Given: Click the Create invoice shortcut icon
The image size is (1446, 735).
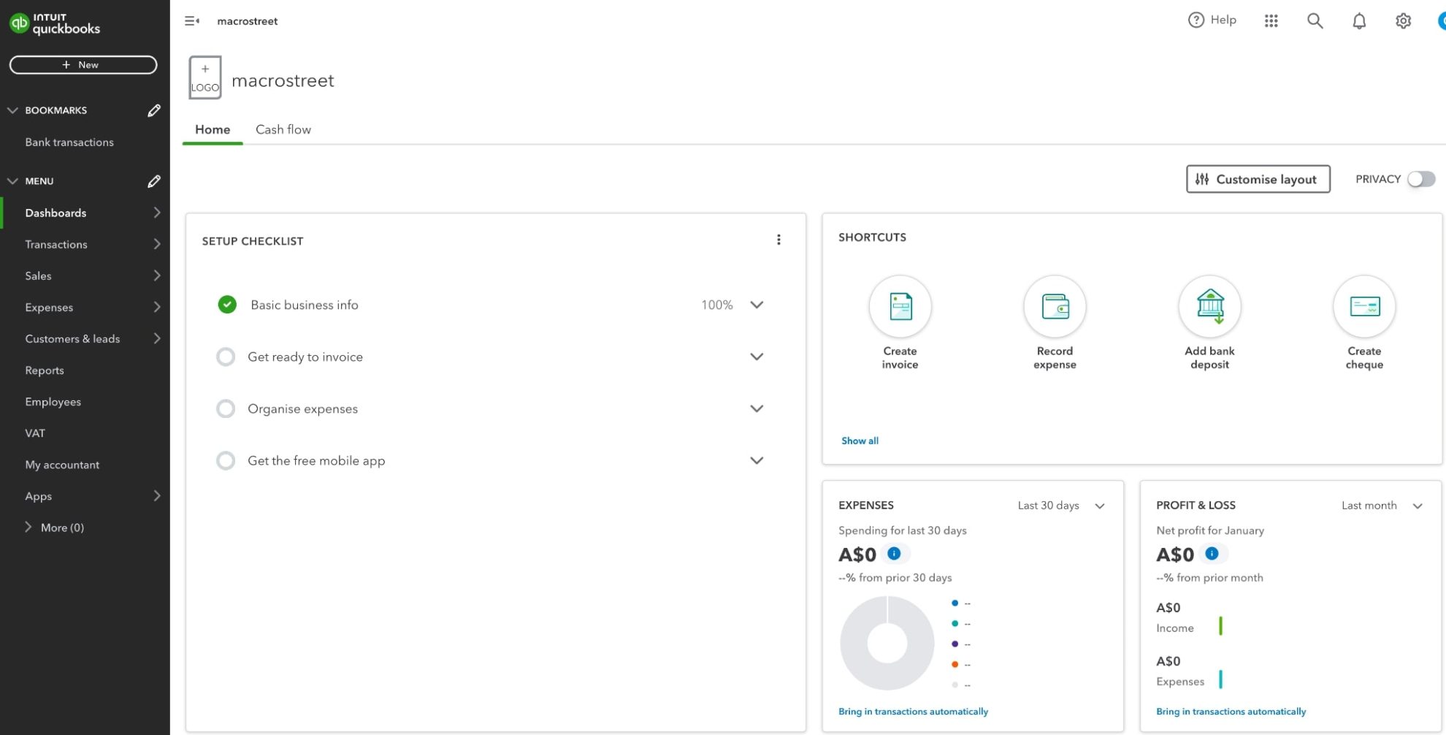Looking at the screenshot, I should 900,306.
